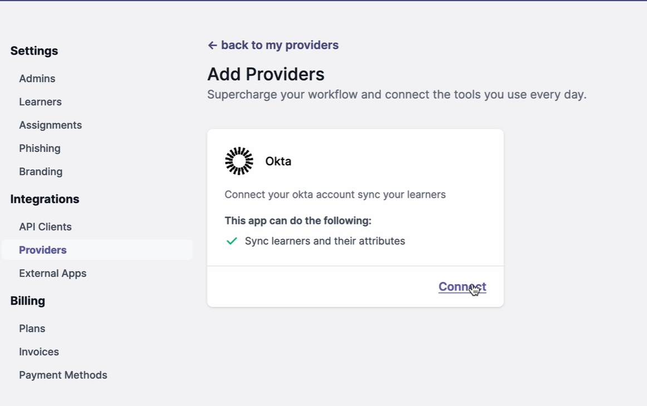Click the back arrow icon
This screenshot has width=647, height=406.
(x=213, y=45)
